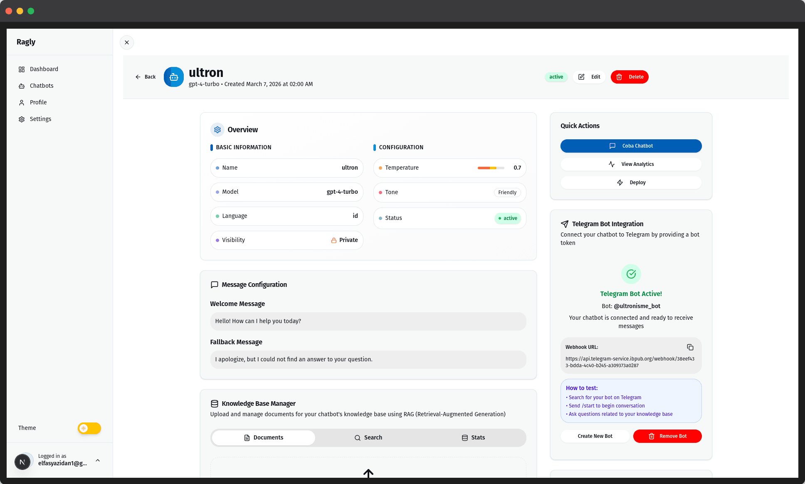The image size is (805, 484).
Task: Click the Ragly logo text
Action: click(x=26, y=42)
